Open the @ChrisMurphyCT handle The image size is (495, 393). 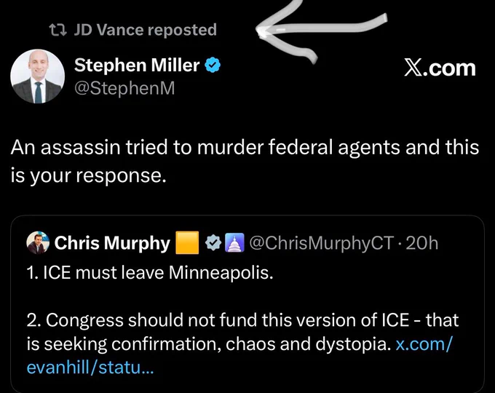(x=322, y=243)
